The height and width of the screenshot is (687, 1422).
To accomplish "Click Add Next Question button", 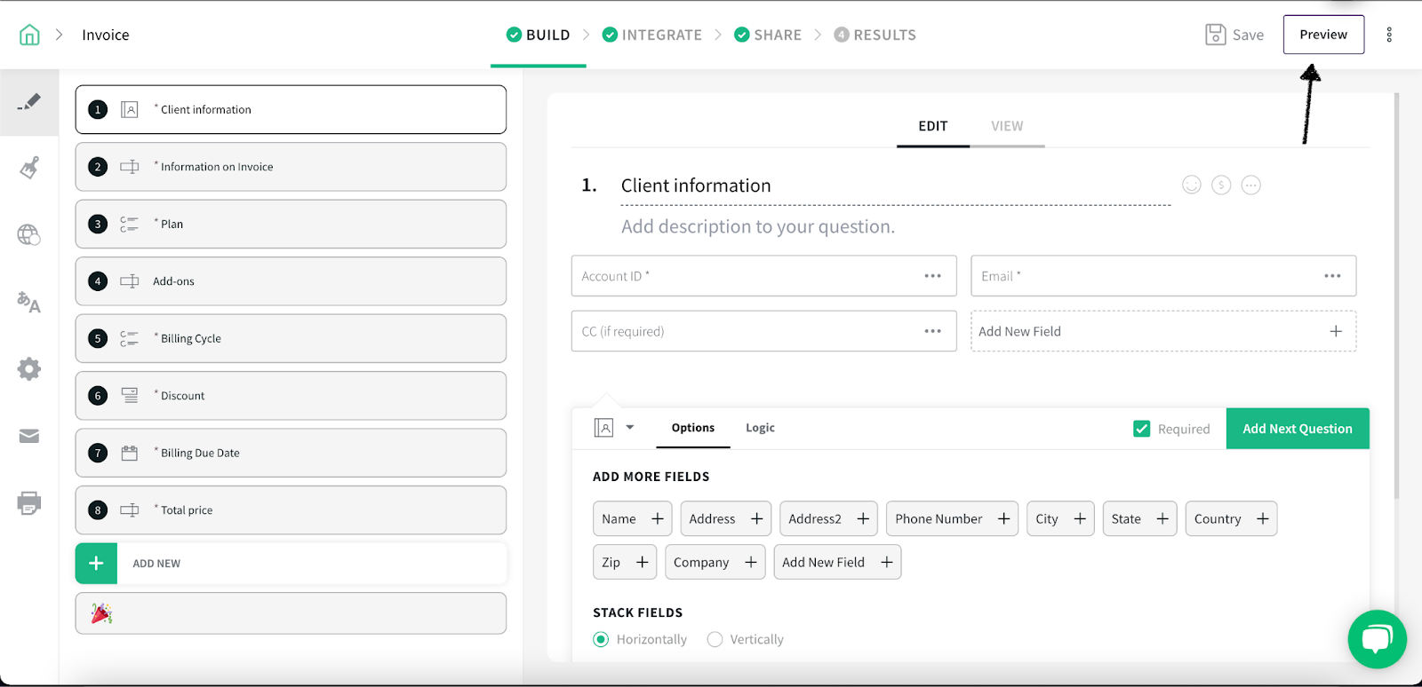I will pos(1298,429).
